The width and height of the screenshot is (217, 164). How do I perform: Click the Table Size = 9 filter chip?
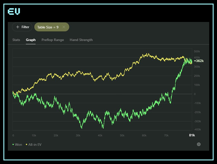click(x=52, y=27)
